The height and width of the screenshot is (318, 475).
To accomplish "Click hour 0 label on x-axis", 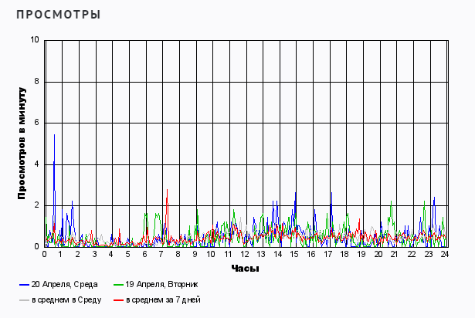I will 45,254.
